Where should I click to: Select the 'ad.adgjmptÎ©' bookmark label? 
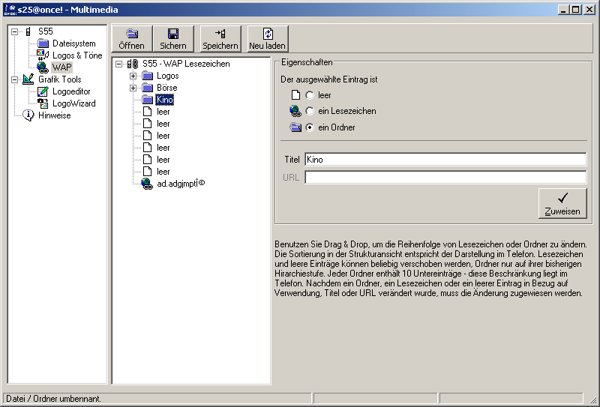(181, 184)
